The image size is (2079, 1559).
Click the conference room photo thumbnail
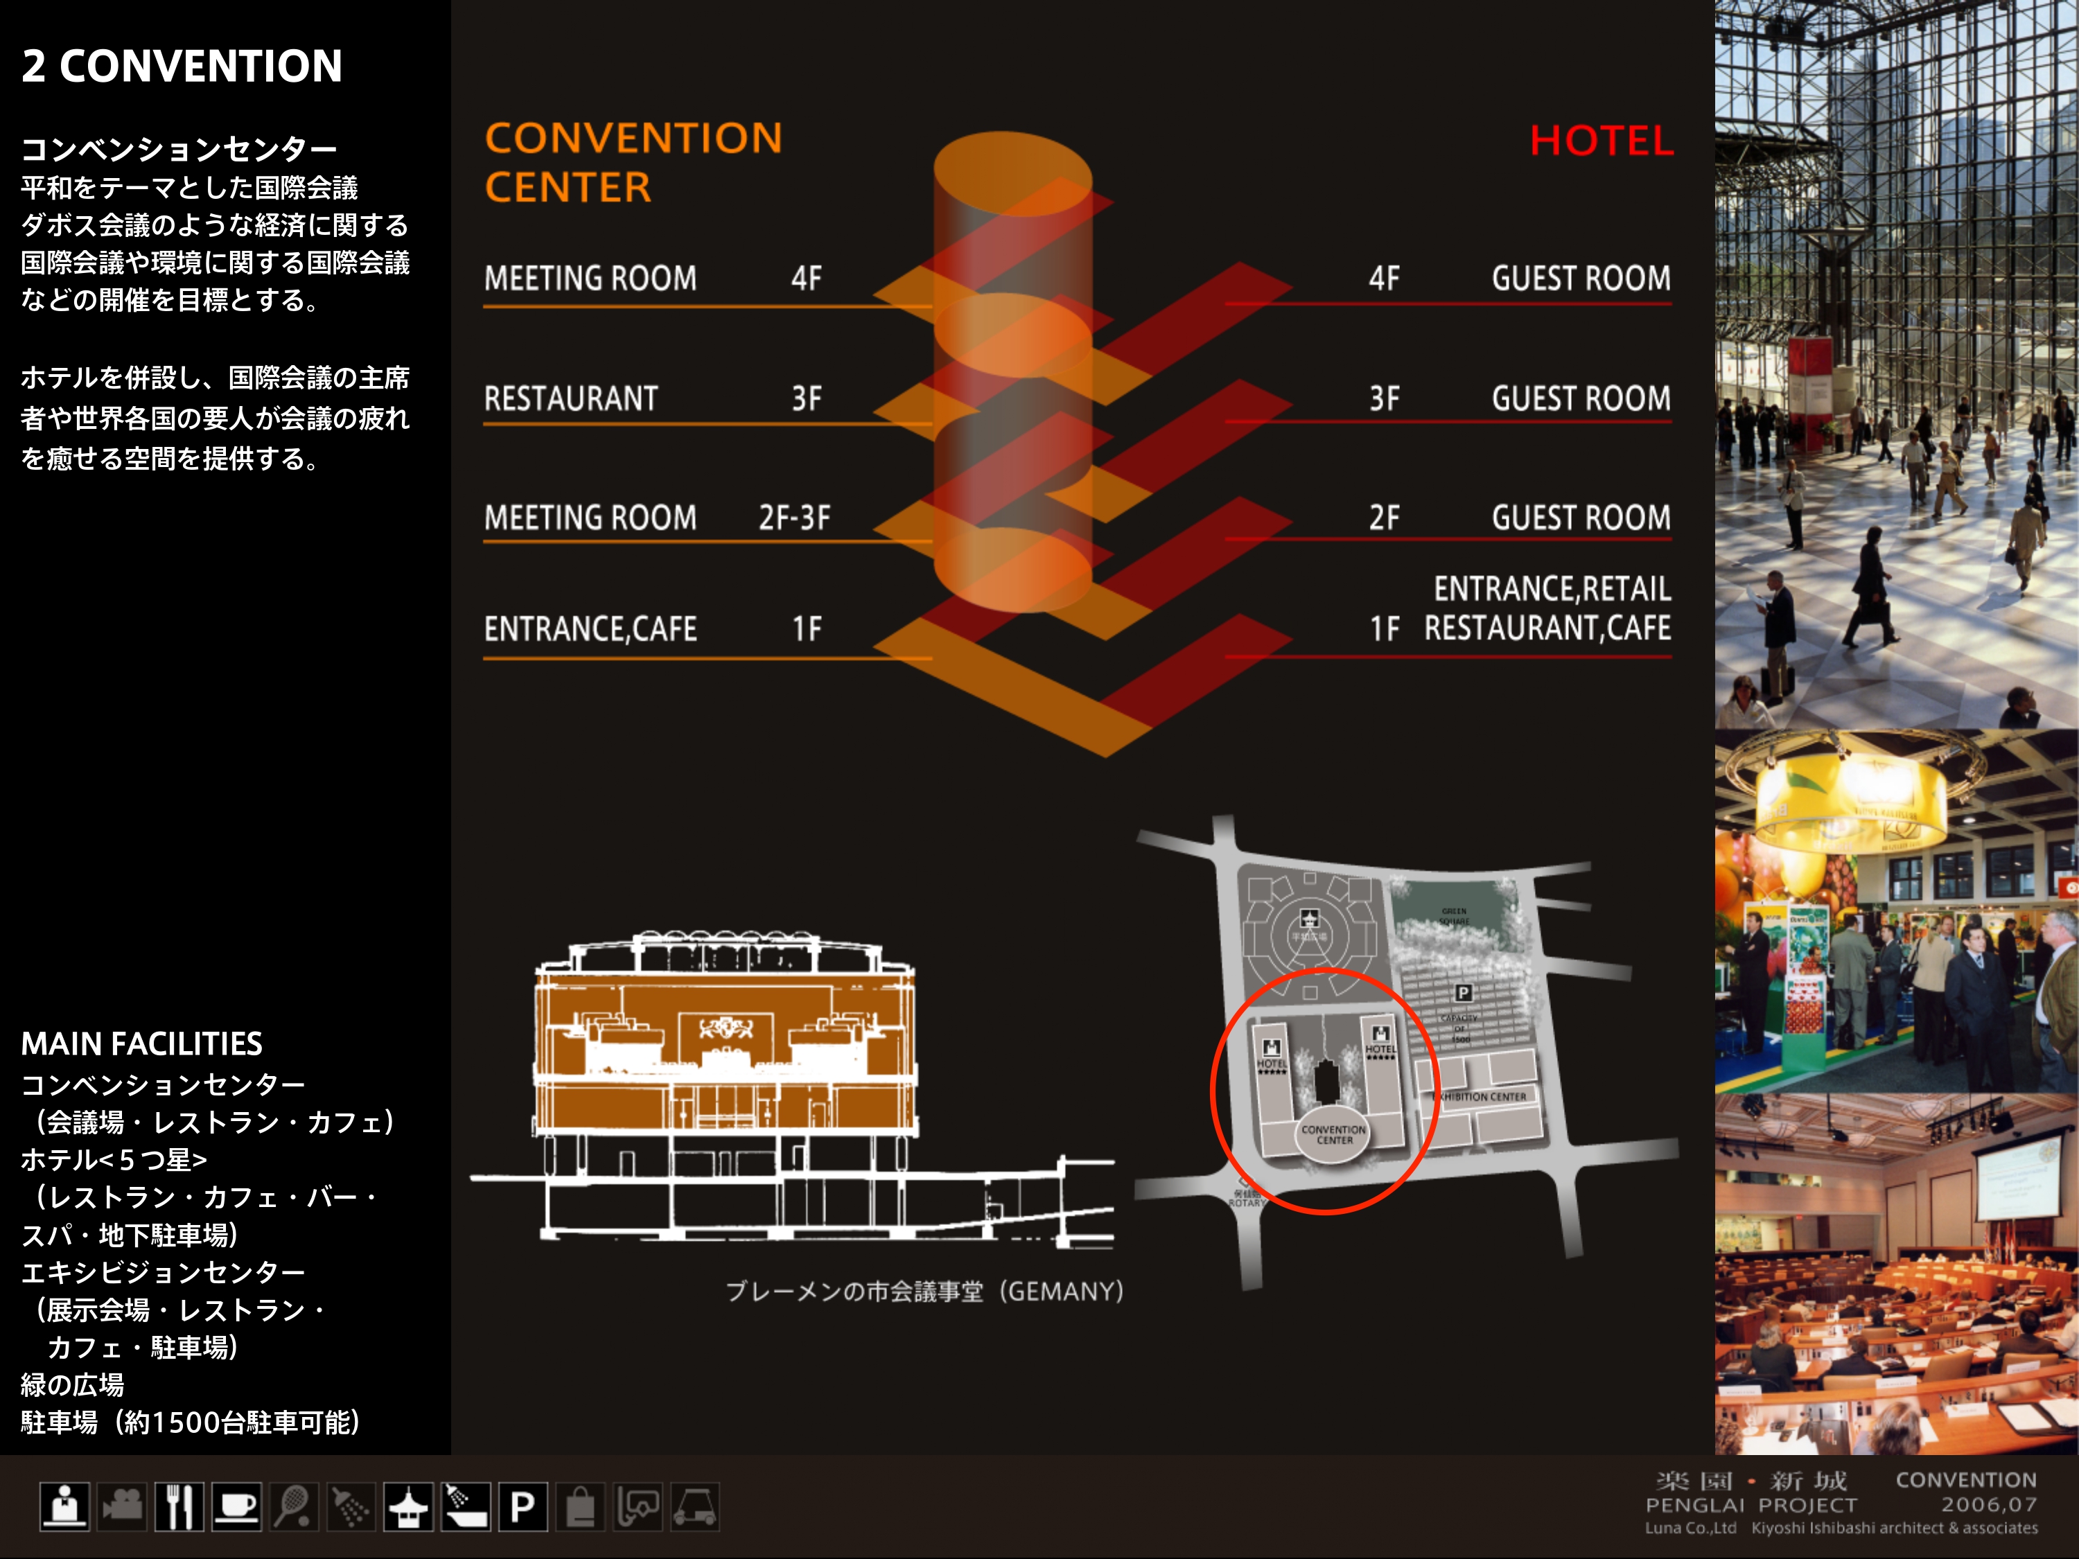[1897, 1274]
